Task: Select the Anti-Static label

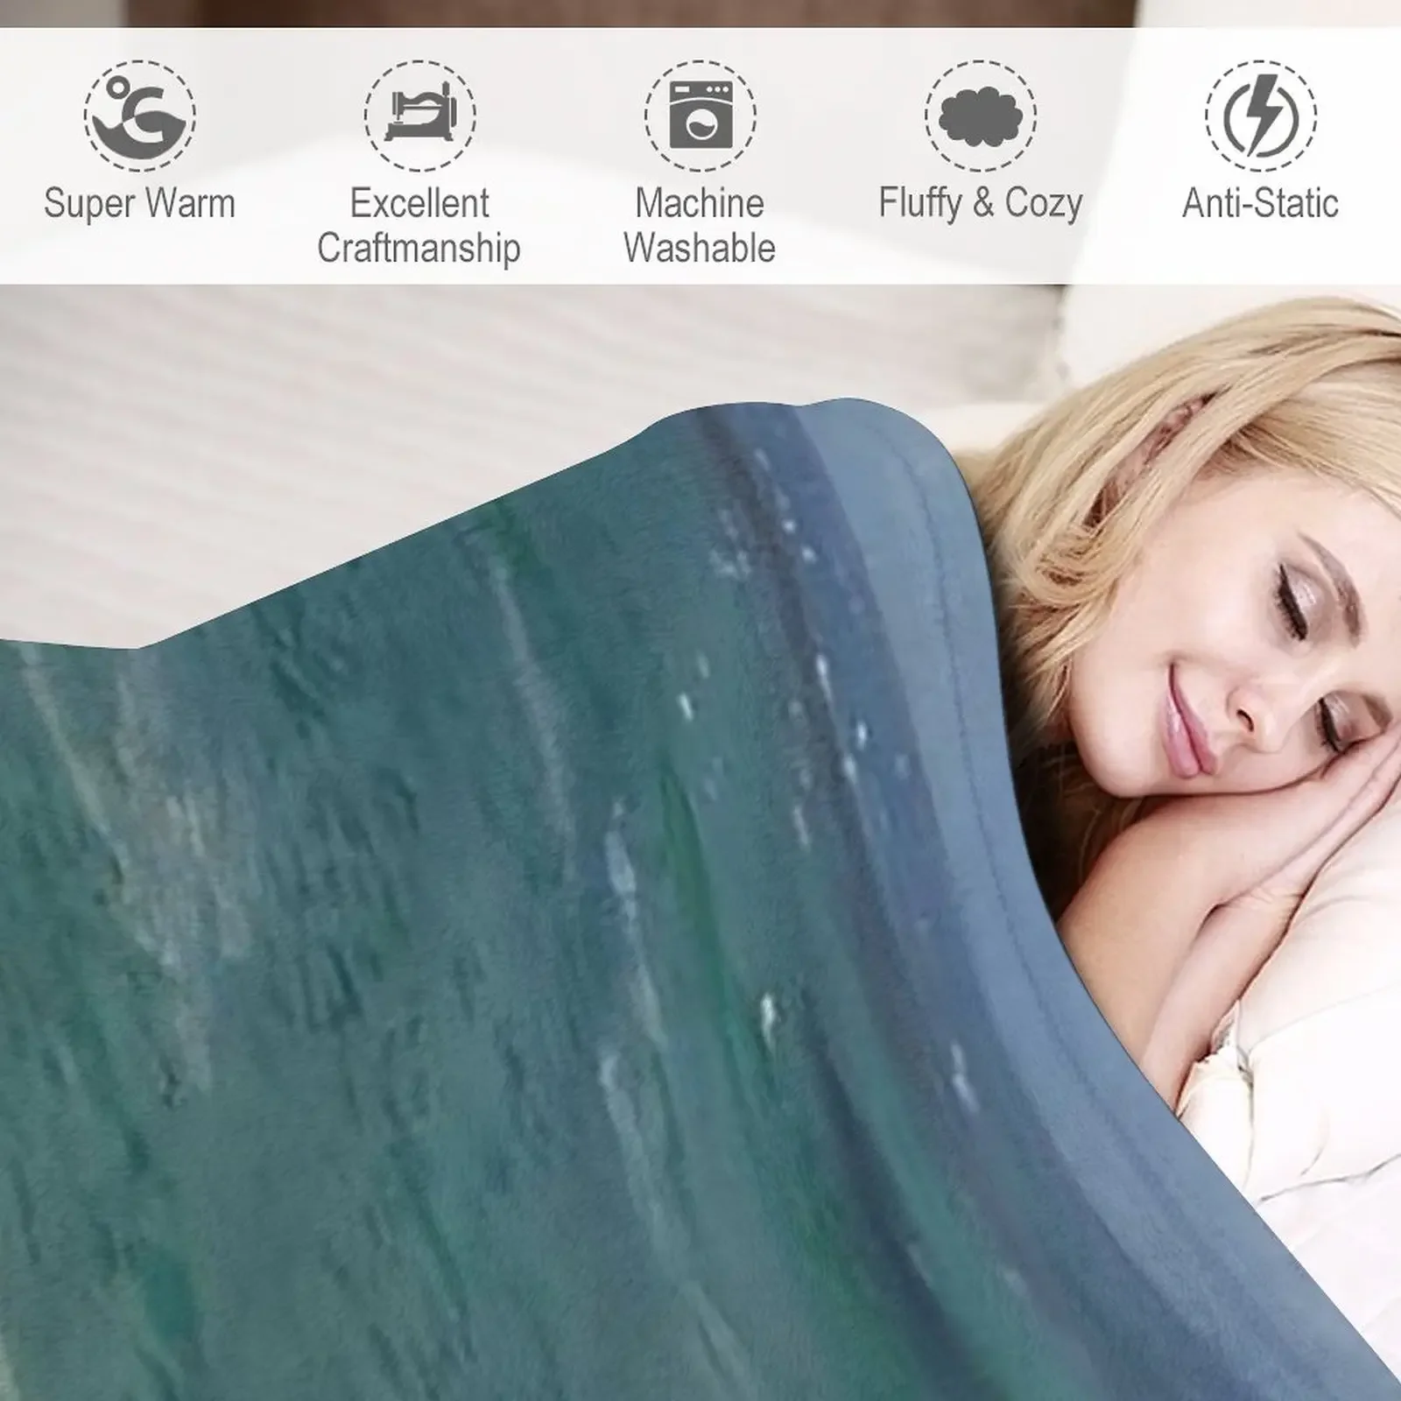Action: click(1261, 203)
